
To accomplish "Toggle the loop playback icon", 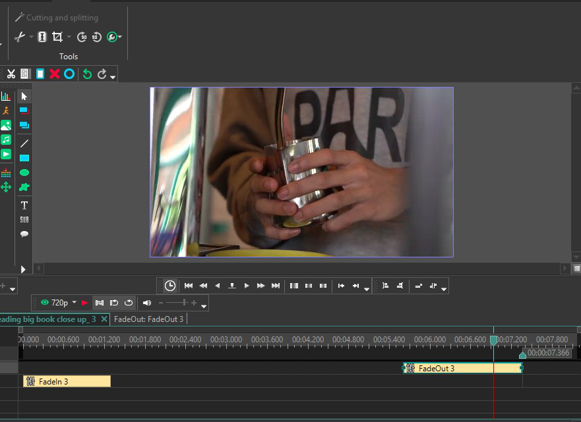I will pyautogui.click(x=129, y=303).
